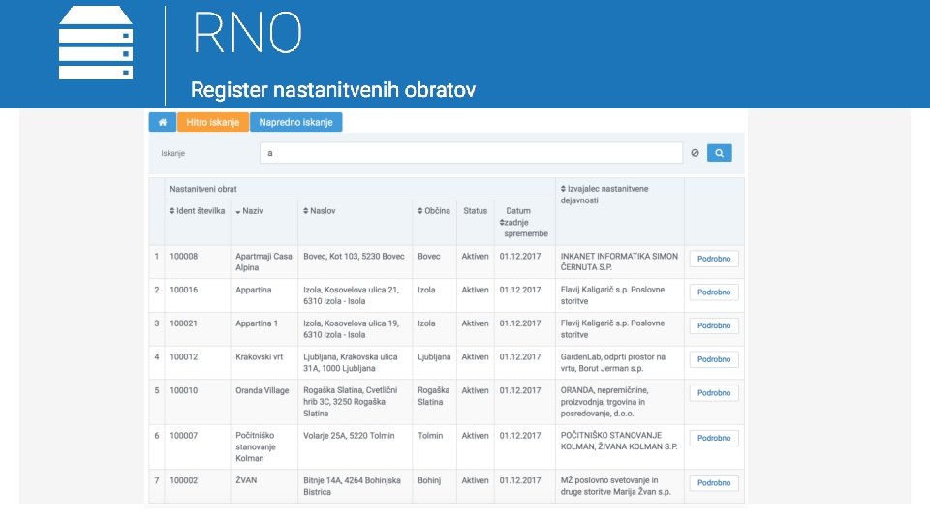
Task: Click the Bohinj municipality cell
Action: pos(429,481)
